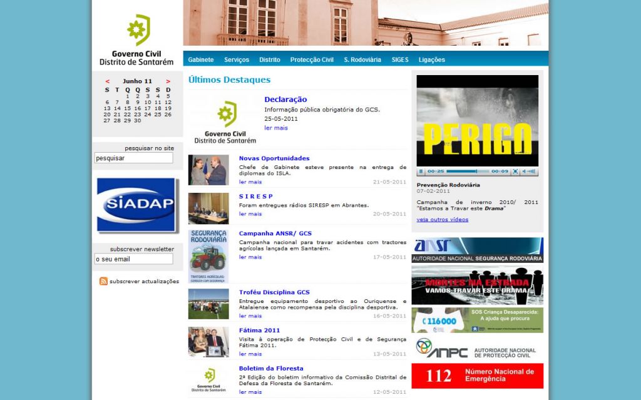Click the RSS feed icon

[103, 282]
